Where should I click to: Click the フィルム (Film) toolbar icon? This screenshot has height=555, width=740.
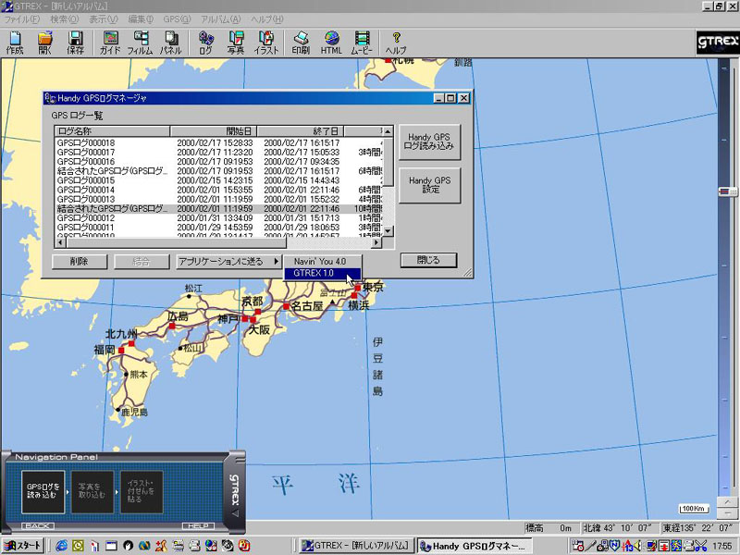(141, 43)
